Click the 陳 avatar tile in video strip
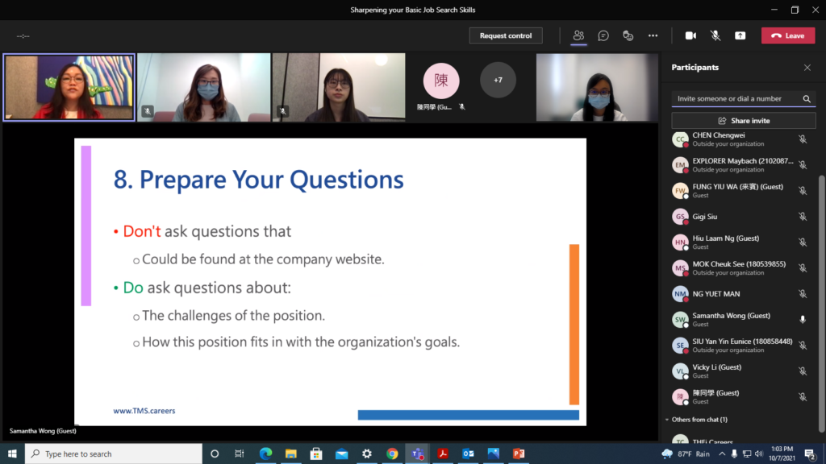The width and height of the screenshot is (826, 464). tap(441, 81)
